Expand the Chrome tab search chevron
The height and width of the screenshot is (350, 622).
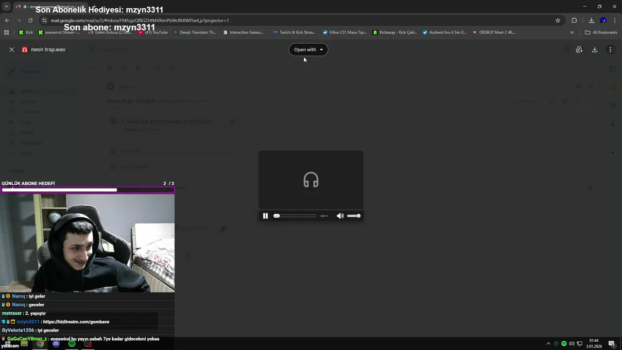click(6, 6)
